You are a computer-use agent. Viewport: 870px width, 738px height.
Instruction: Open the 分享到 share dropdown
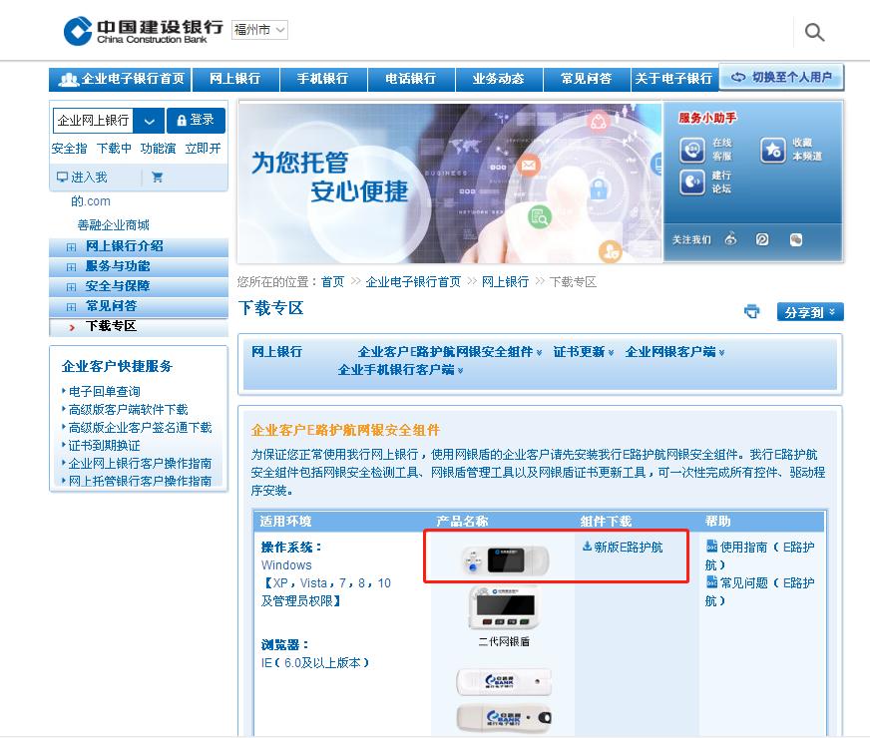pyautogui.click(x=810, y=312)
